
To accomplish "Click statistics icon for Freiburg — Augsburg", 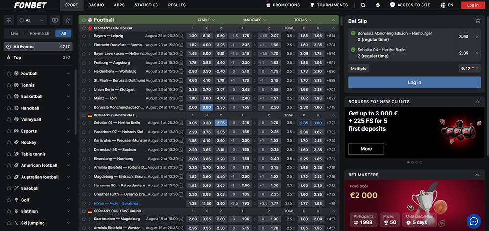I will [x=181, y=63].
